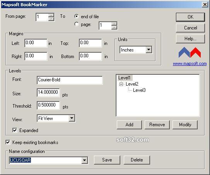This screenshot has width=210, height=175.
Task: Delete the named configuration
Action: tap(137, 160)
